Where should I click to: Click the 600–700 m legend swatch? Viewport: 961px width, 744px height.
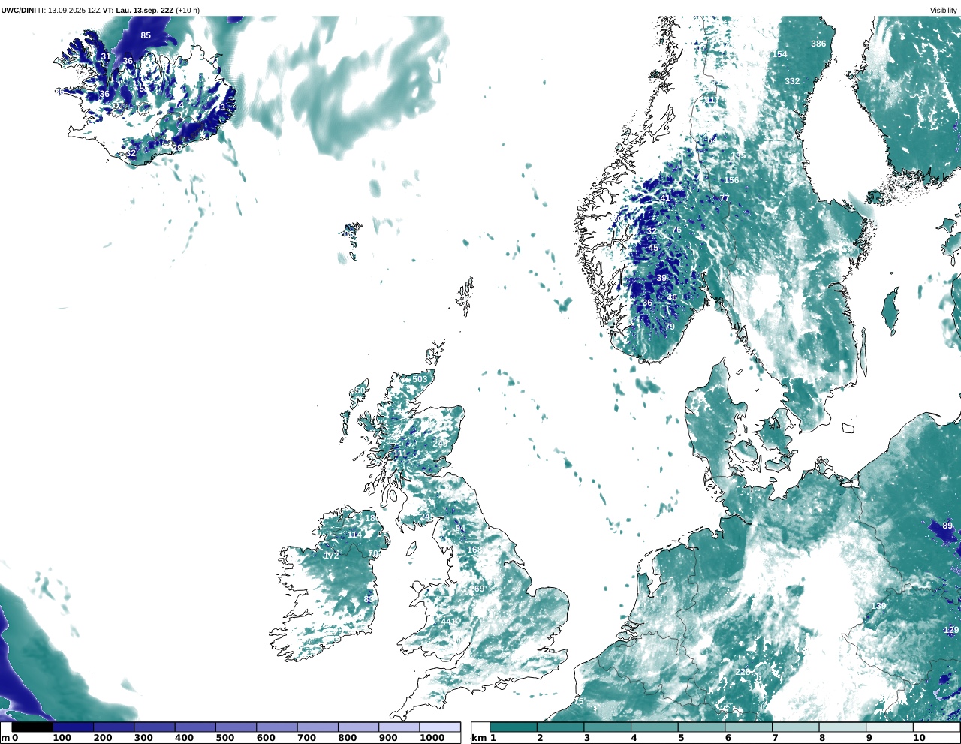[276, 727]
